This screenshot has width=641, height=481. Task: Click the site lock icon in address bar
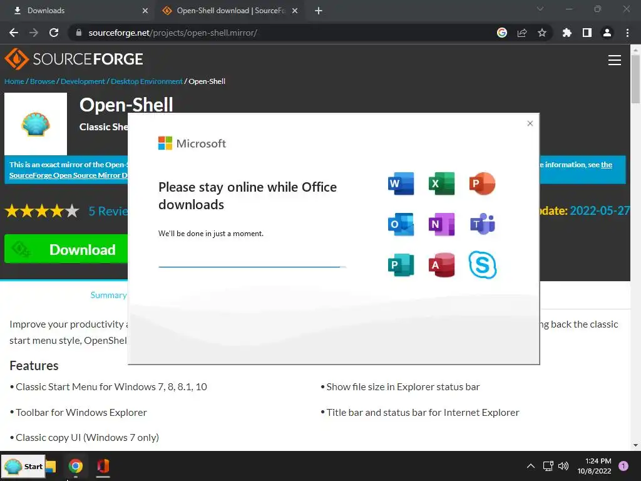[79, 33]
